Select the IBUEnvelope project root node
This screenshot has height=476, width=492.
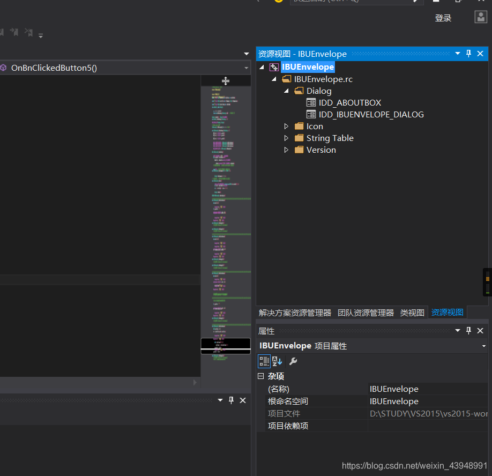click(x=308, y=67)
